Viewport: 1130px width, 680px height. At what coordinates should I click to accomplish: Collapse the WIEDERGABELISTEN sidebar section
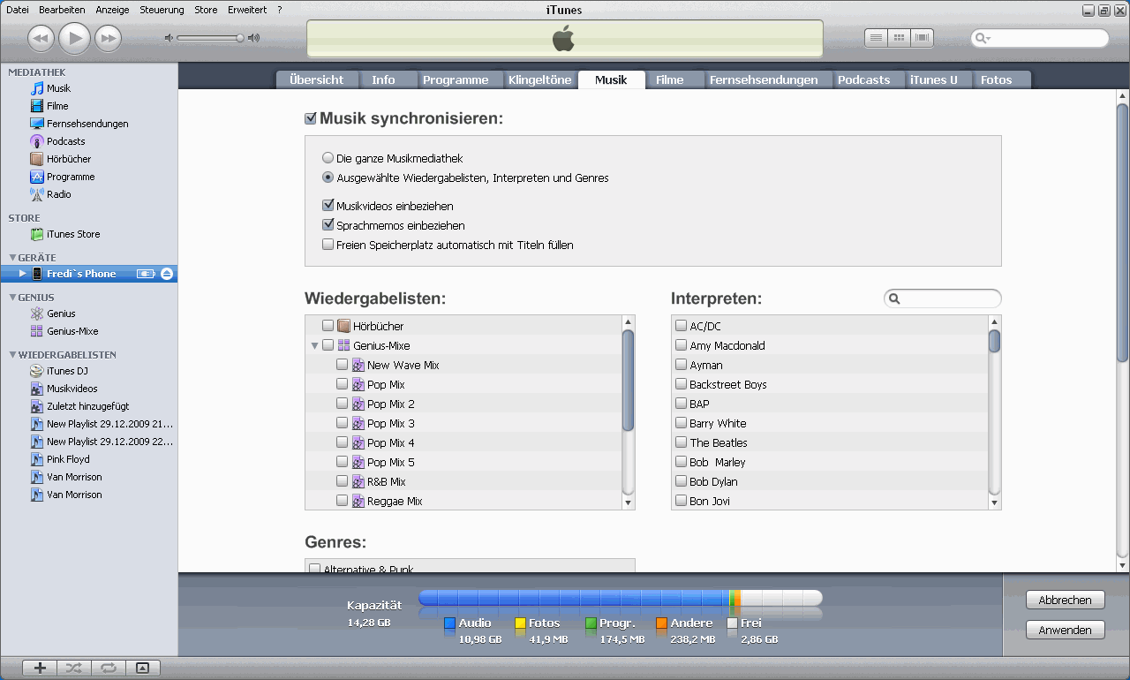click(x=12, y=355)
